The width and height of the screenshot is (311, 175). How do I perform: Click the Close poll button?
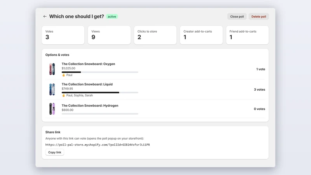pos(237,16)
